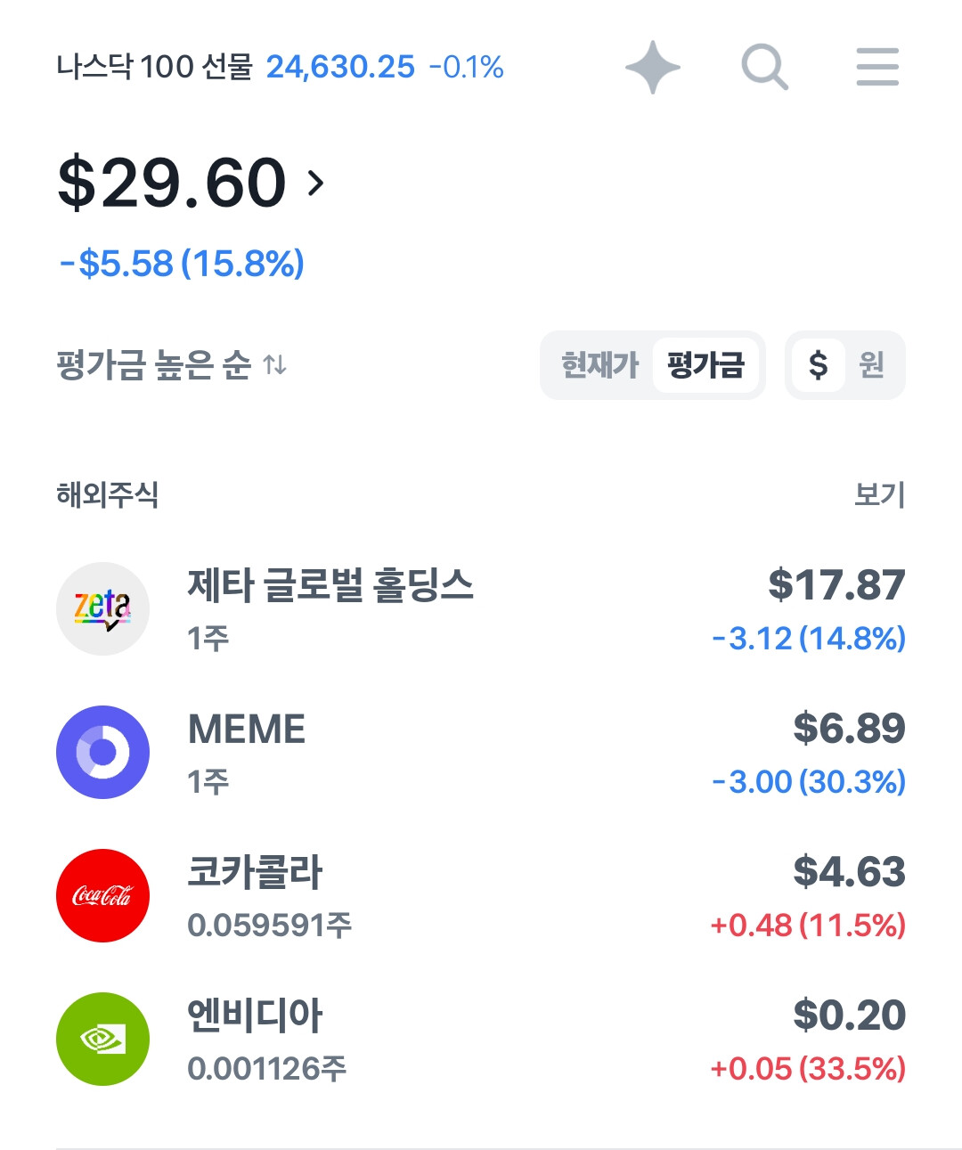Screen dimensions: 962x1150
Task: Open search with magnifier icon
Action: coord(764,67)
